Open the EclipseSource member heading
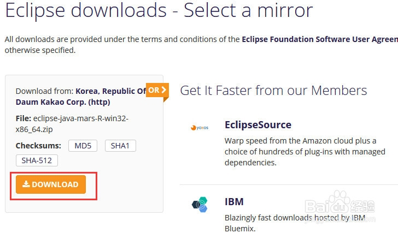The height and width of the screenshot is (233, 398). [x=257, y=125]
